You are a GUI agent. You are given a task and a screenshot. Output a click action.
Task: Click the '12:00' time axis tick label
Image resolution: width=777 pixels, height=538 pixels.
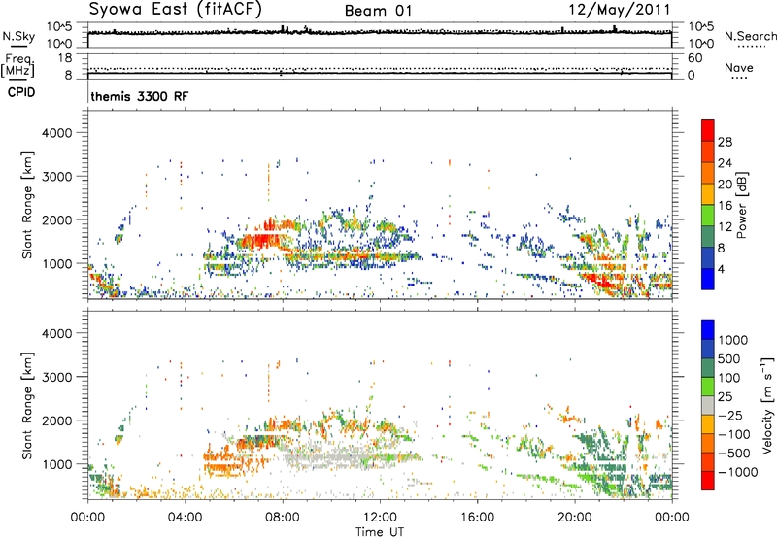click(x=380, y=518)
